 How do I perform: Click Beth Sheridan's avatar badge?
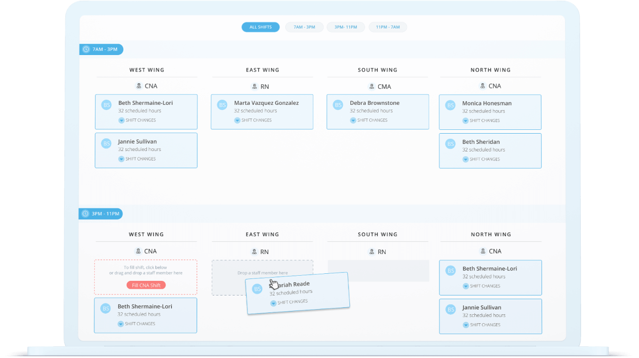click(x=451, y=144)
